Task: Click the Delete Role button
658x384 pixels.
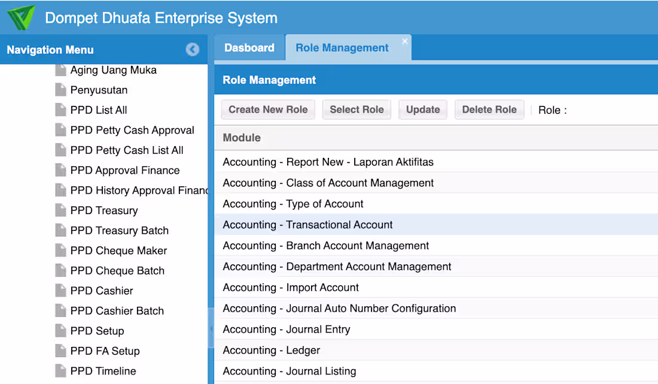Action: [x=489, y=109]
